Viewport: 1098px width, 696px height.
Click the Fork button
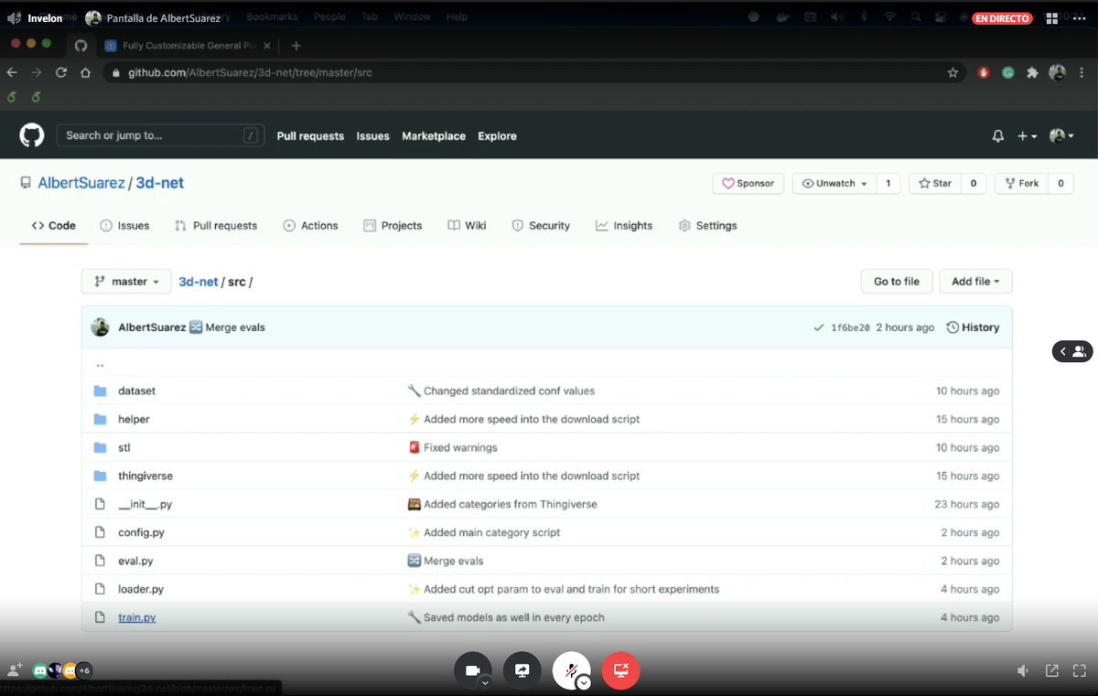point(1022,183)
